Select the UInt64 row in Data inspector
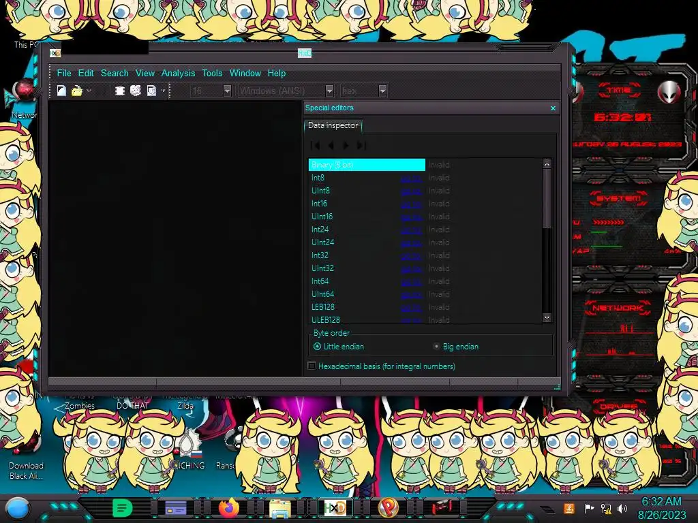This screenshot has width=698, height=523. click(425, 294)
